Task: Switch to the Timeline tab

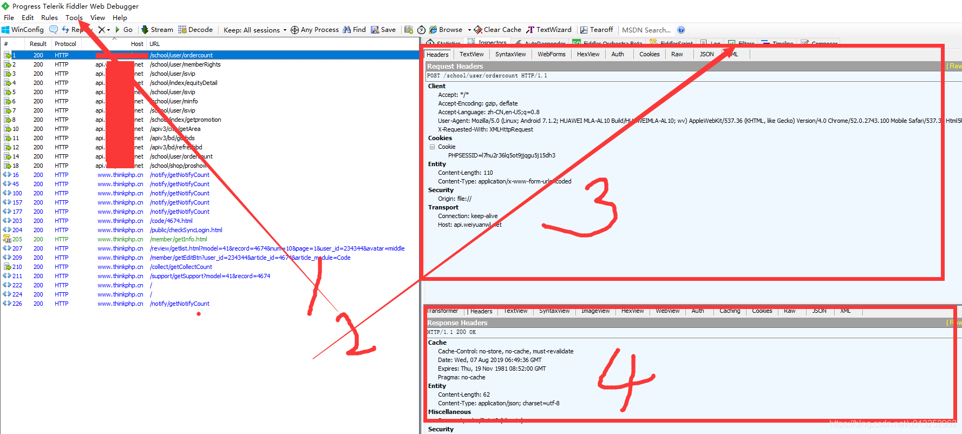Action: coord(777,43)
